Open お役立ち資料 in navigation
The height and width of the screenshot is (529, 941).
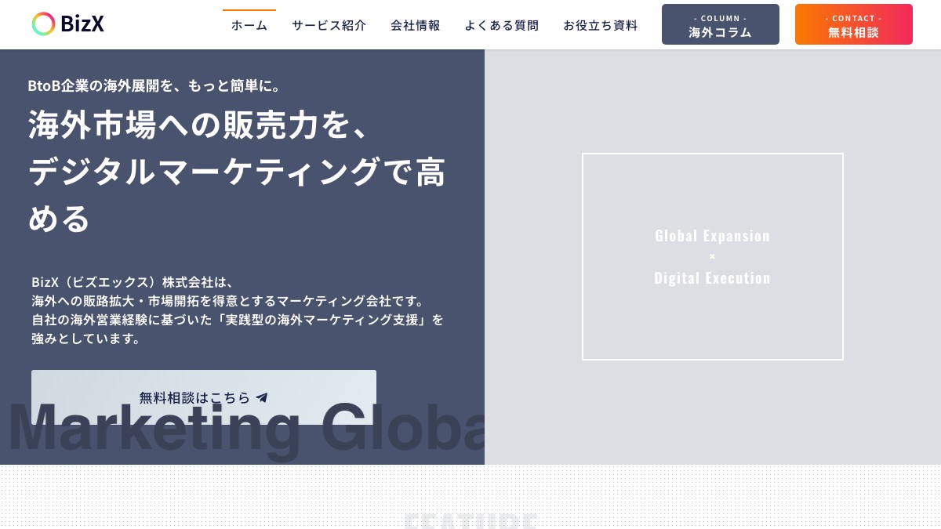click(x=601, y=25)
